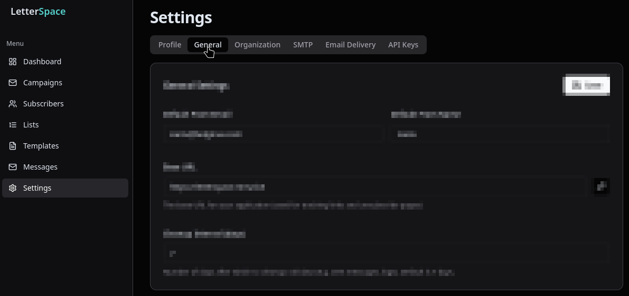Click the Messages envelope icon
Image resolution: width=629 pixels, height=296 pixels.
[13, 167]
